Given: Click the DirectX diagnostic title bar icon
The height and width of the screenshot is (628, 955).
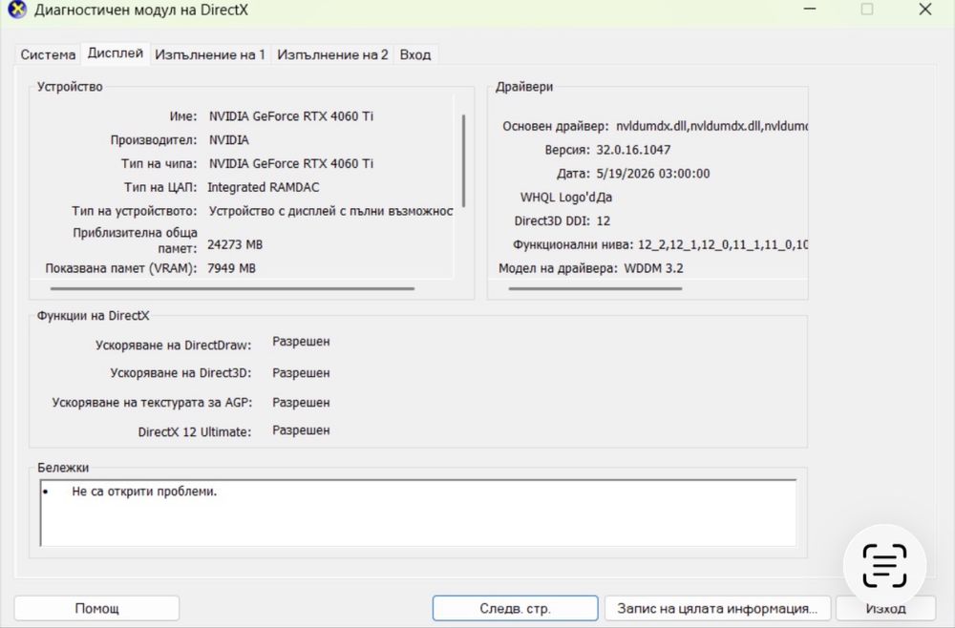Looking at the screenshot, I should click(x=17, y=10).
